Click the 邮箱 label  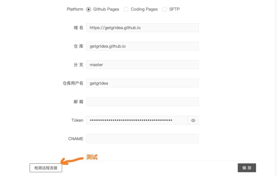(78, 102)
